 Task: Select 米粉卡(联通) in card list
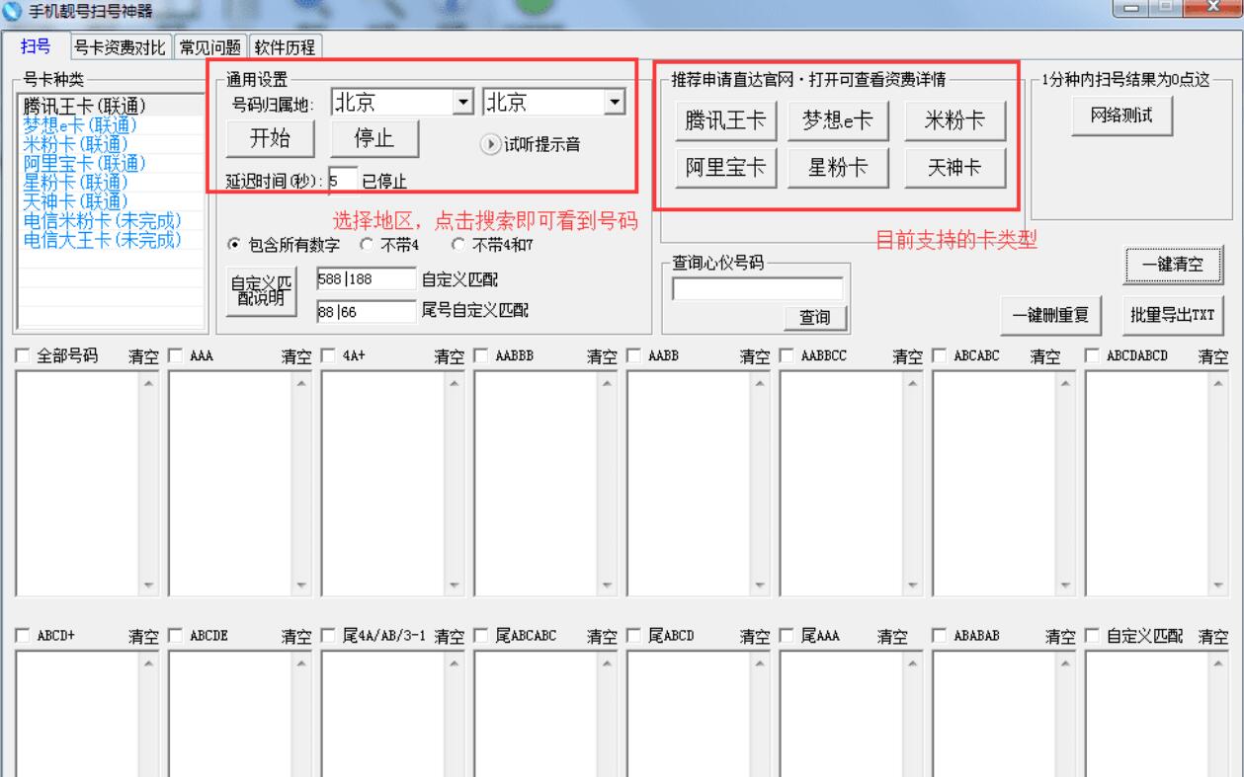(110, 143)
